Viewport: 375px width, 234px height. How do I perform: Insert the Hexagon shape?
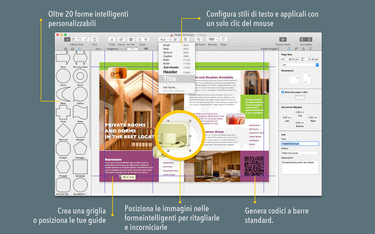pyautogui.click(x=80, y=131)
